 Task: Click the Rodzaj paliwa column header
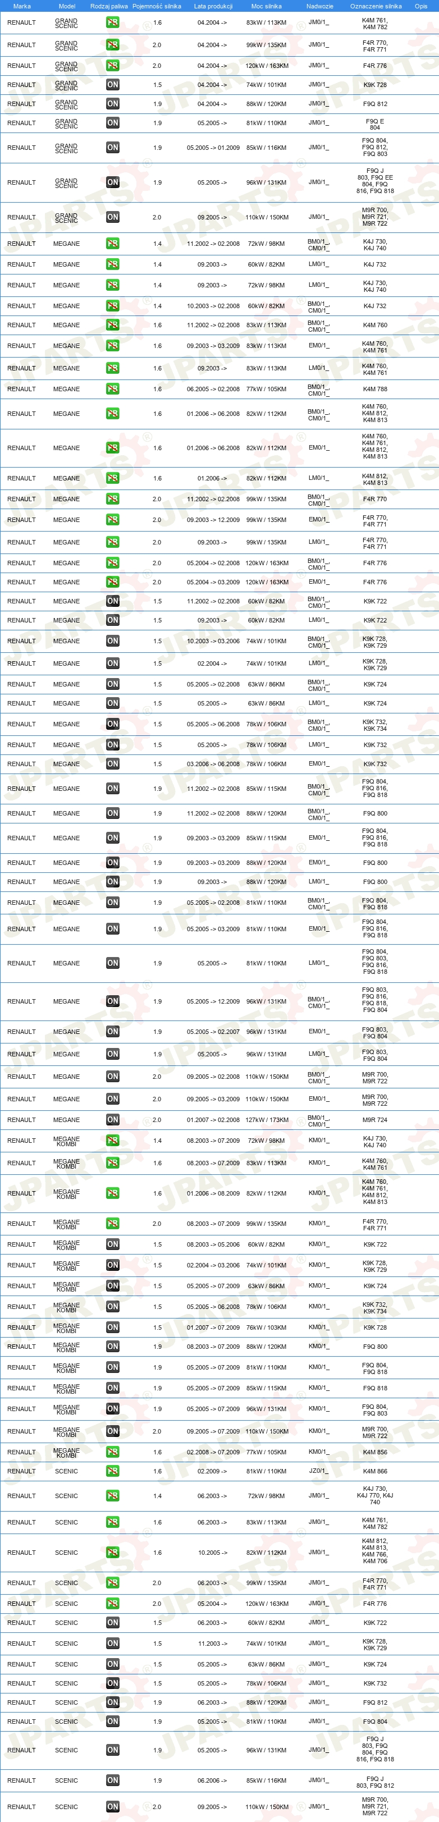click(x=109, y=6)
